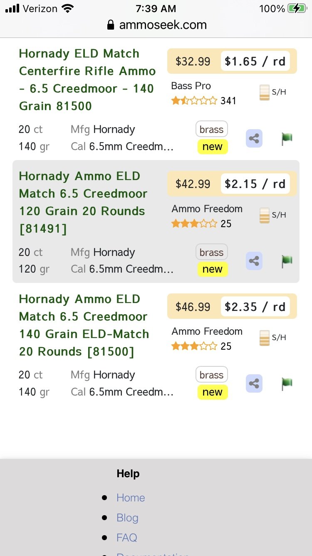
Task: Share the $46.99 Ammo Freedom listing
Action: 254,384
